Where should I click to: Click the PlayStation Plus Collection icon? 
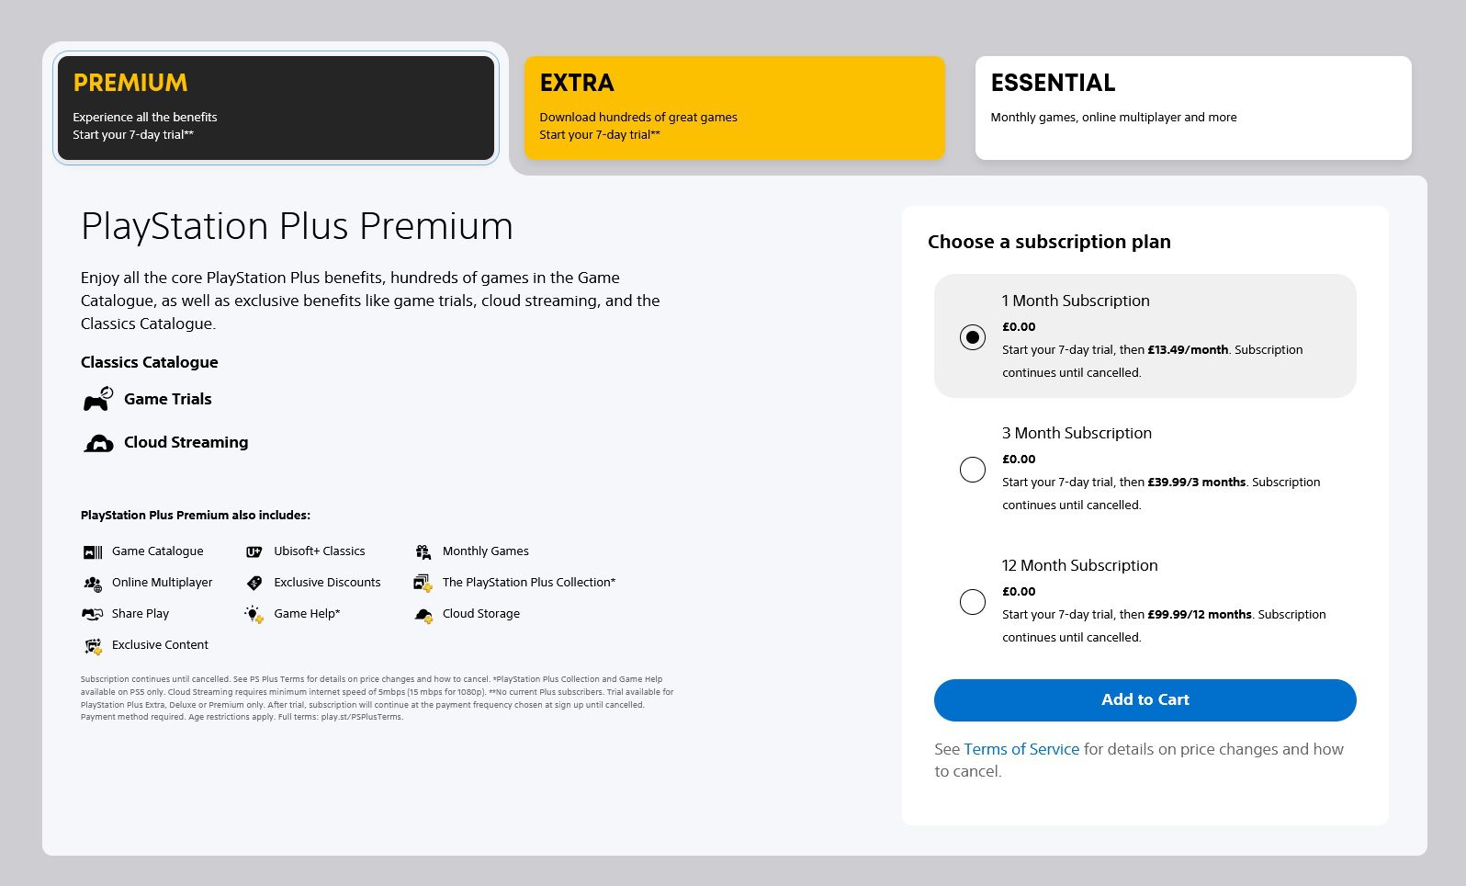(423, 583)
